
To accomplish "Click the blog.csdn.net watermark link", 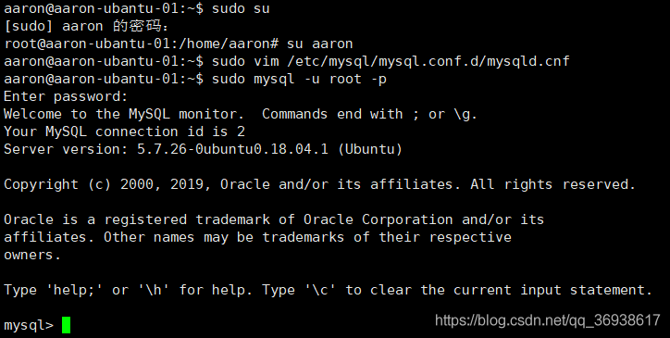I will pyautogui.click(x=548, y=320).
